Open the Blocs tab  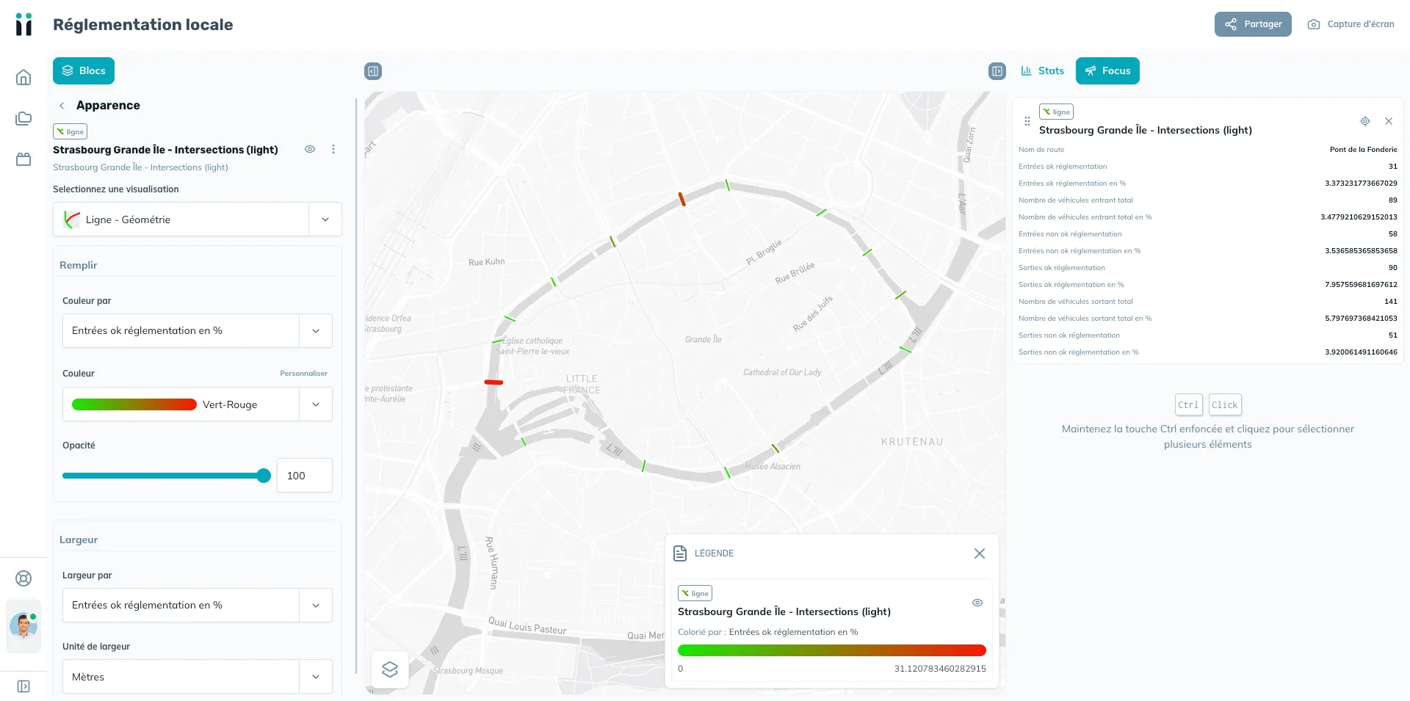click(84, 70)
